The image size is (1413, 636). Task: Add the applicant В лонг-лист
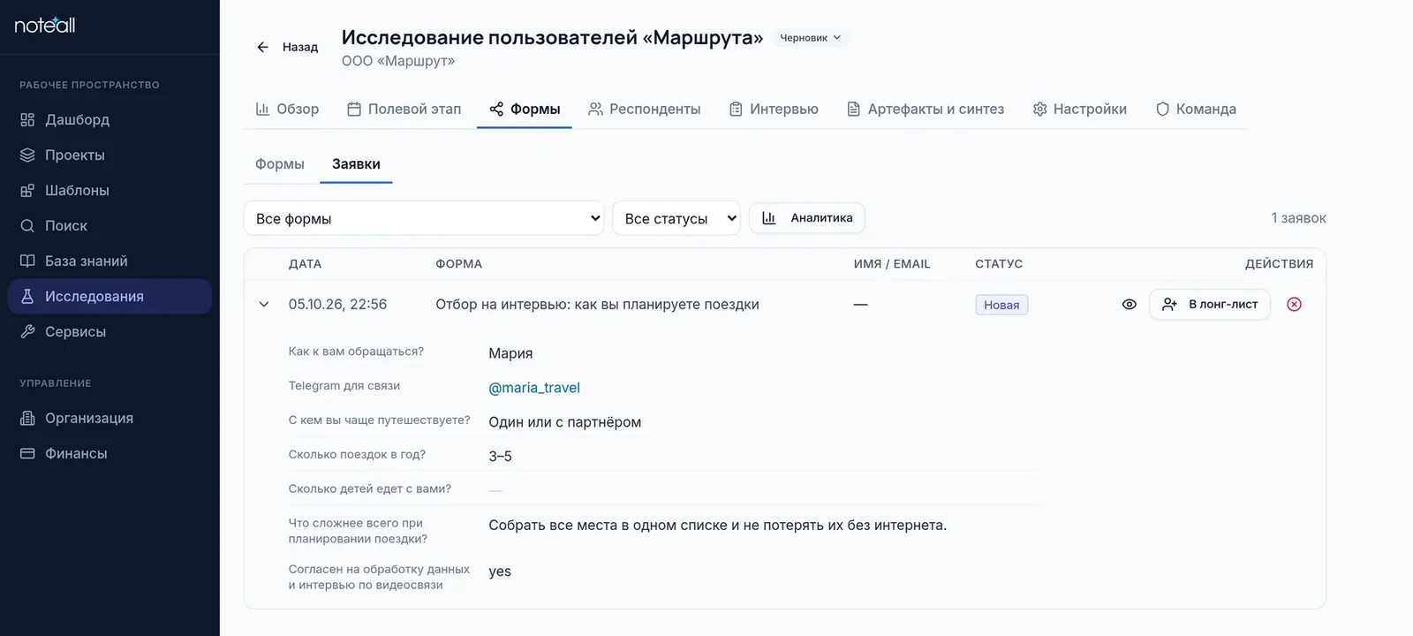point(1210,304)
